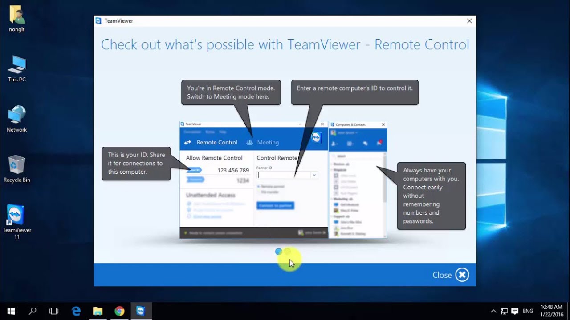Close the TeamViewer dialog with title-bar X
The height and width of the screenshot is (320, 570).
(469, 21)
